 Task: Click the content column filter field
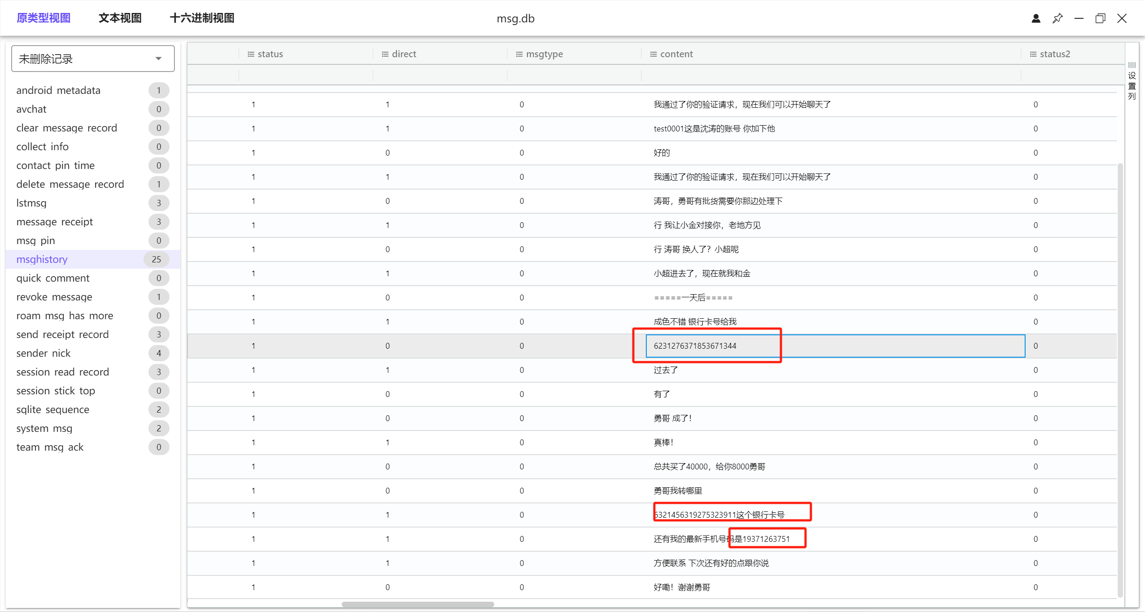click(831, 75)
